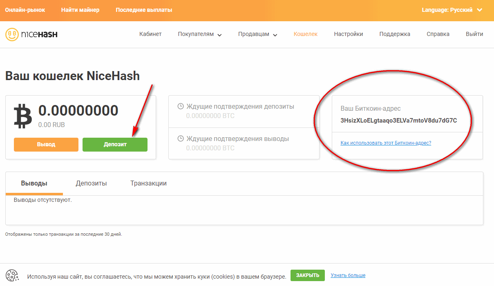Image resolution: width=494 pixels, height=286 pixels.
Task: Switch to the Депозиты tab
Action: [x=91, y=183]
